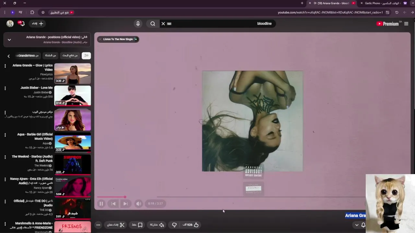Open options menu for The Weeknd Starboy
Viewport: 415px width, 233px height.
(5, 157)
